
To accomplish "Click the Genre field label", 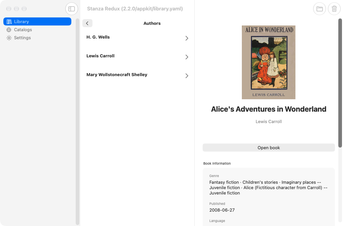I will 214,176.
